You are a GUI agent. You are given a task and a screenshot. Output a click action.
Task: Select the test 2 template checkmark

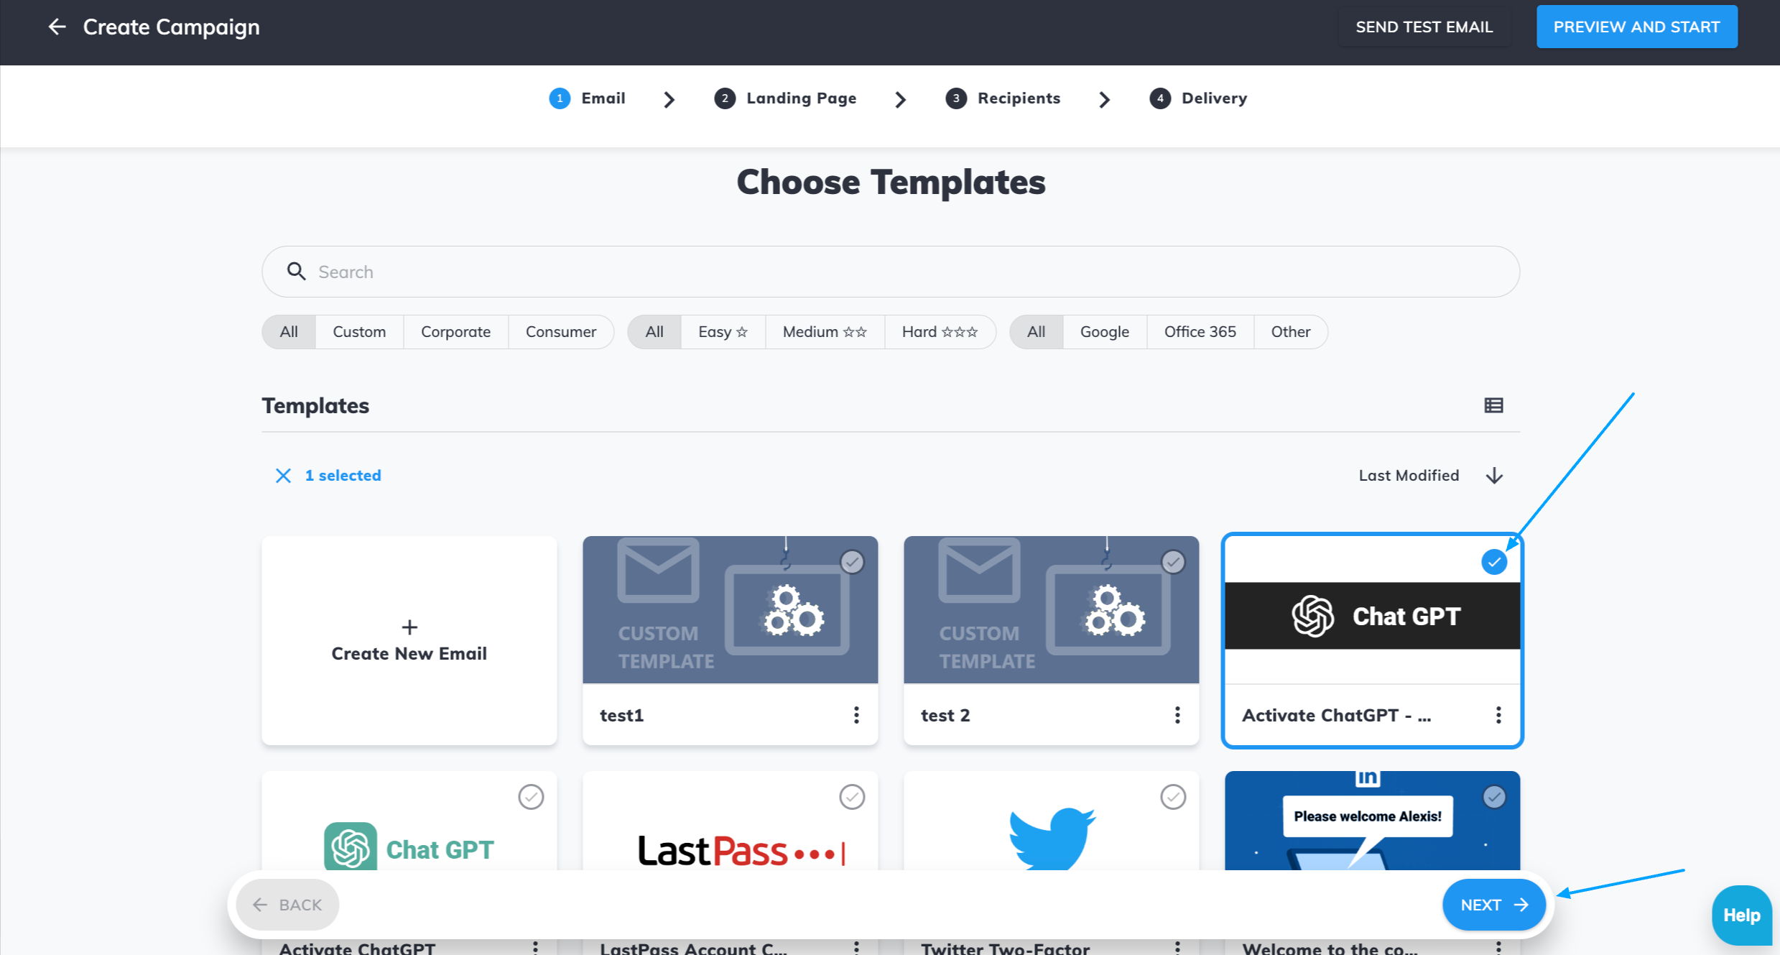tap(1173, 562)
